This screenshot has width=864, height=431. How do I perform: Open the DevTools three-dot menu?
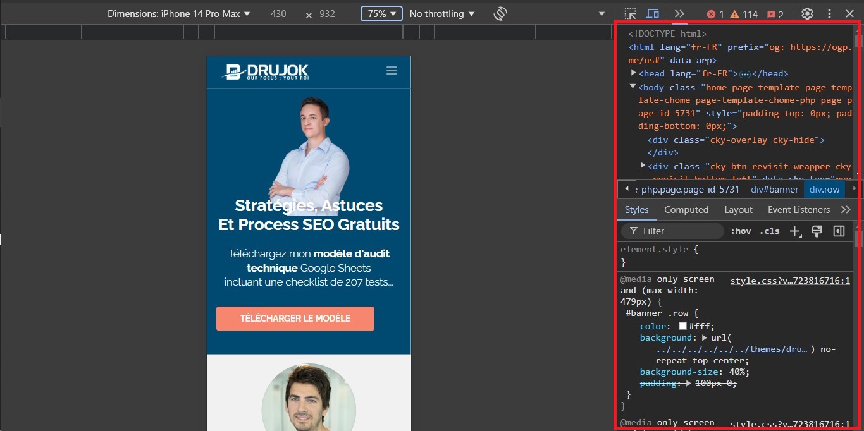click(829, 14)
